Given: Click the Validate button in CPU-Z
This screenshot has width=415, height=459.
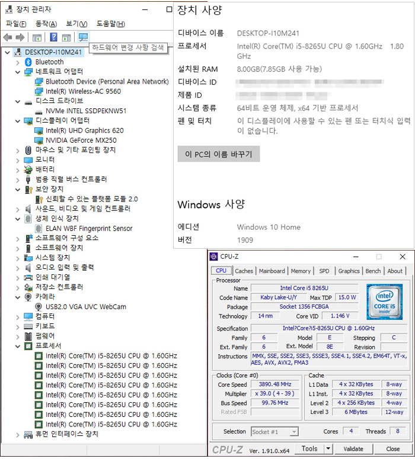Looking at the screenshot, I should [353, 449].
